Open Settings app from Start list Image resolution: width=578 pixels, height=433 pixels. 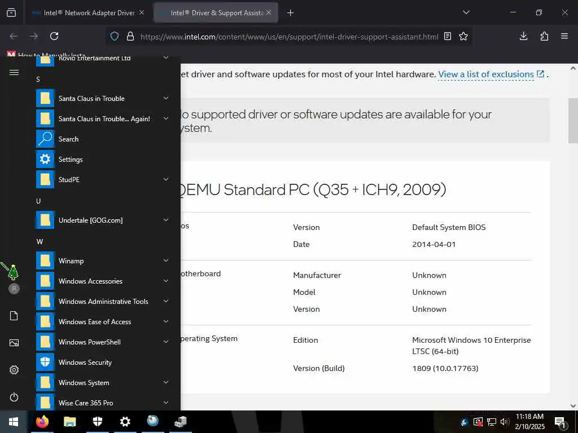click(x=103, y=160)
